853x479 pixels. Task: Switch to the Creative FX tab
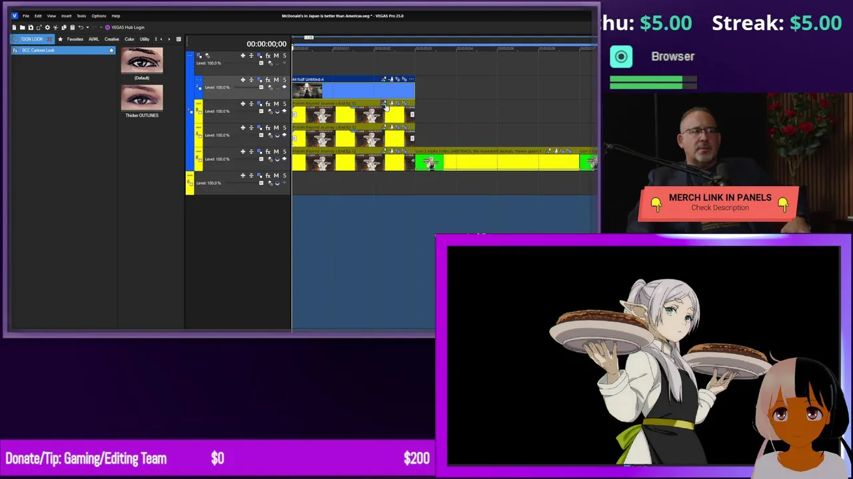click(112, 39)
